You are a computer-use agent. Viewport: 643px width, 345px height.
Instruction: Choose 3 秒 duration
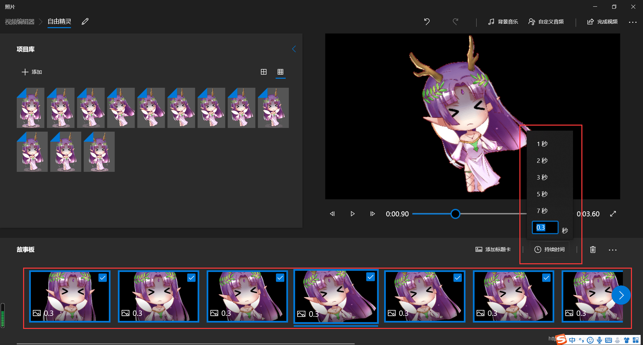550,177
